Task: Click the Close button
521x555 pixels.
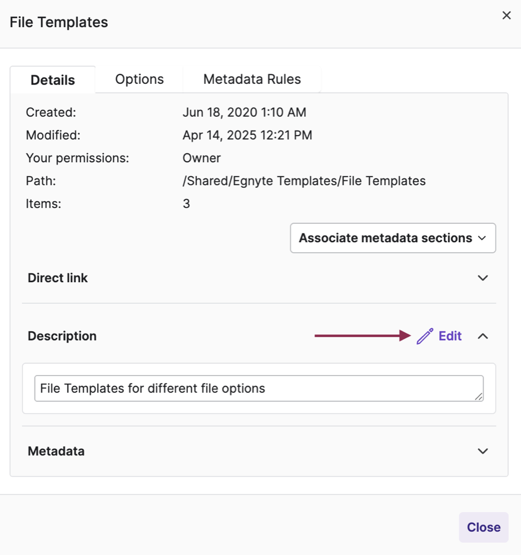Action: pyautogui.click(x=483, y=527)
